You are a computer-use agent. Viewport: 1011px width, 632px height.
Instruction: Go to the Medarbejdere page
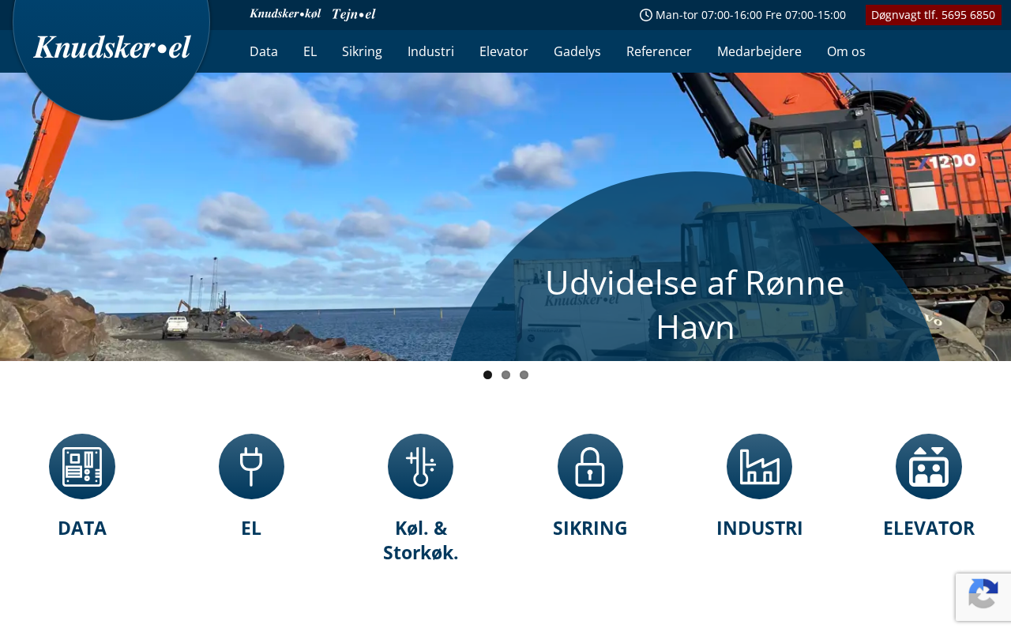[759, 51]
